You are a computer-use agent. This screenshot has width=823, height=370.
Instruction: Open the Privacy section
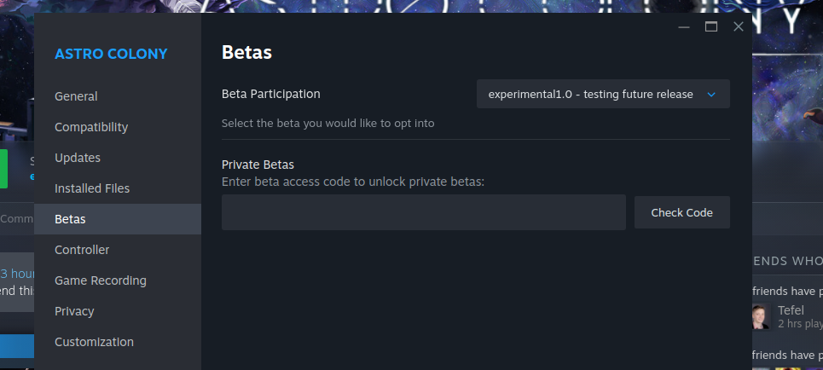[74, 311]
